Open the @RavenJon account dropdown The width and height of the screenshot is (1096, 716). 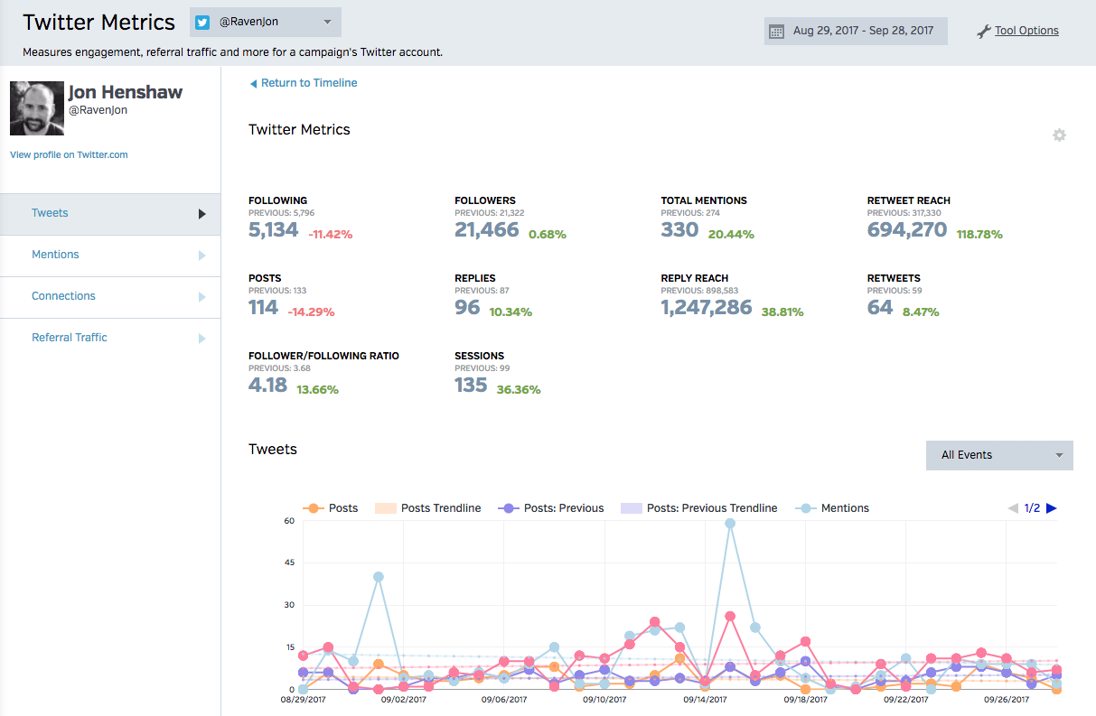pyautogui.click(x=266, y=22)
